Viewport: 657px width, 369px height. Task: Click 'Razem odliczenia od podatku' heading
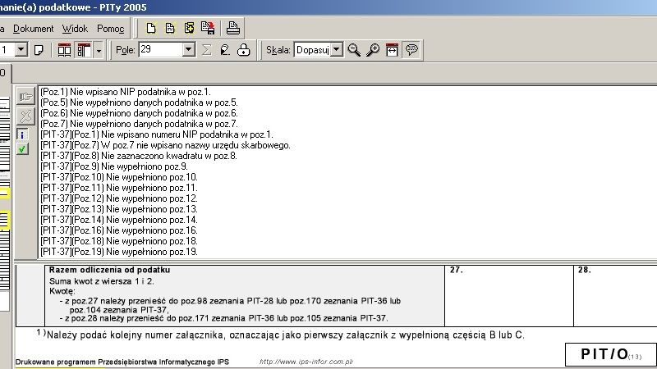pyautogui.click(x=109, y=270)
